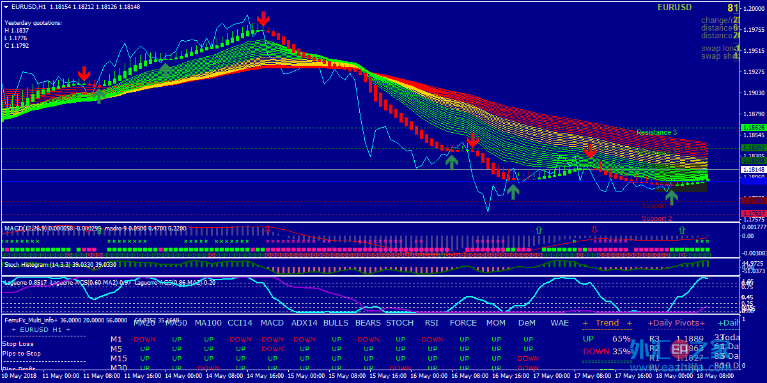Click the M1 timeframe row label
Viewport: 767px width, 383px height.
(116, 340)
